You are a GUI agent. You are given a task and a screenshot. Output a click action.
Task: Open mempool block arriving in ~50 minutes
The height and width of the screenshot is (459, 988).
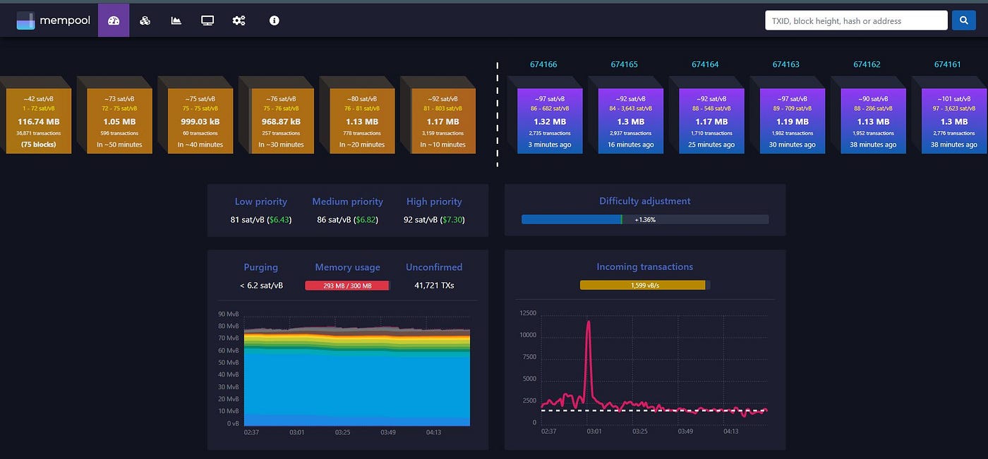(x=119, y=121)
